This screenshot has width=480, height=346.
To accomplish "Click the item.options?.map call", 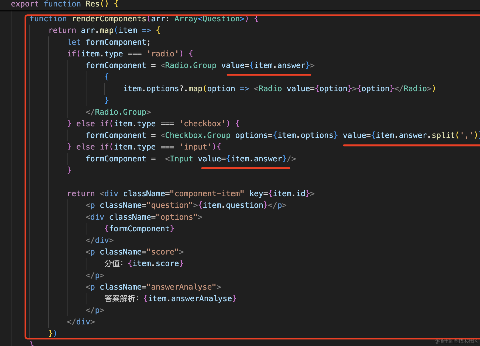I will [163, 89].
